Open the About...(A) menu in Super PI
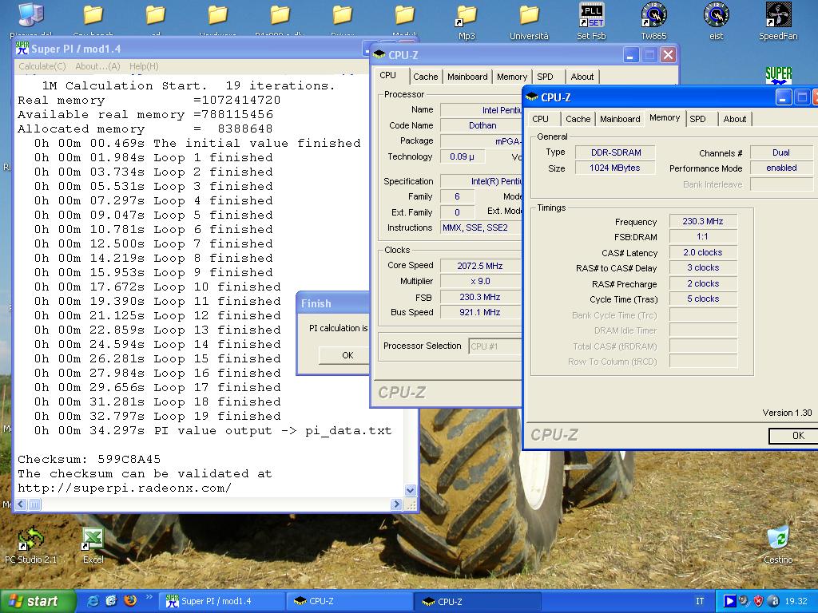The width and height of the screenshot is (818, 613). 97,66
